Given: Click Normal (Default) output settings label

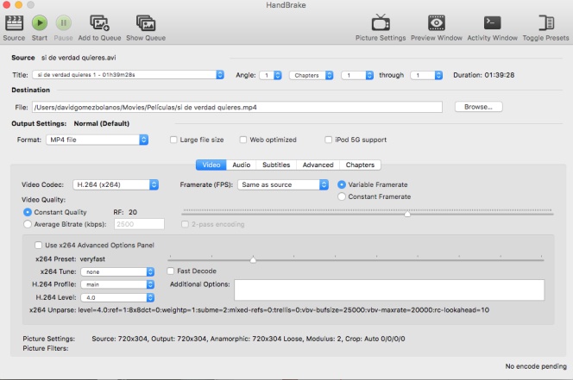Looking at the screenshot, I should tap(102, 123).
